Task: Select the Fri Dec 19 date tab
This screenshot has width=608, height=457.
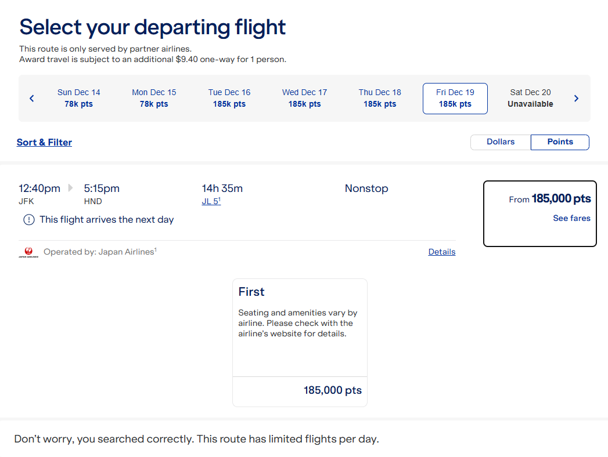Action: (455, 98)
